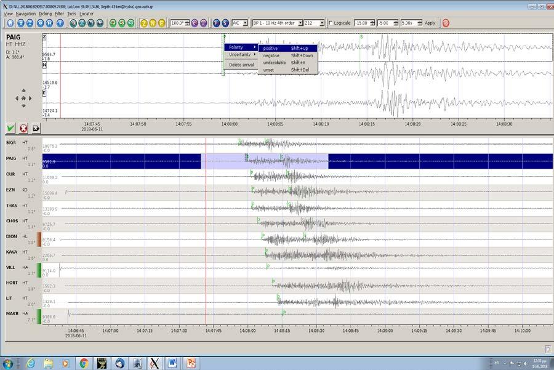Select the KAVA station trace row

click(279, 254)
